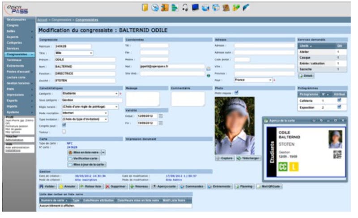358x218 pixels.
Task: Click the Nouveau button
Action: click(139, 187)
